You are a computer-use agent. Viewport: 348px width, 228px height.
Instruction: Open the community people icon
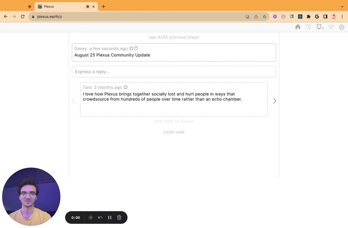(331, 27)
